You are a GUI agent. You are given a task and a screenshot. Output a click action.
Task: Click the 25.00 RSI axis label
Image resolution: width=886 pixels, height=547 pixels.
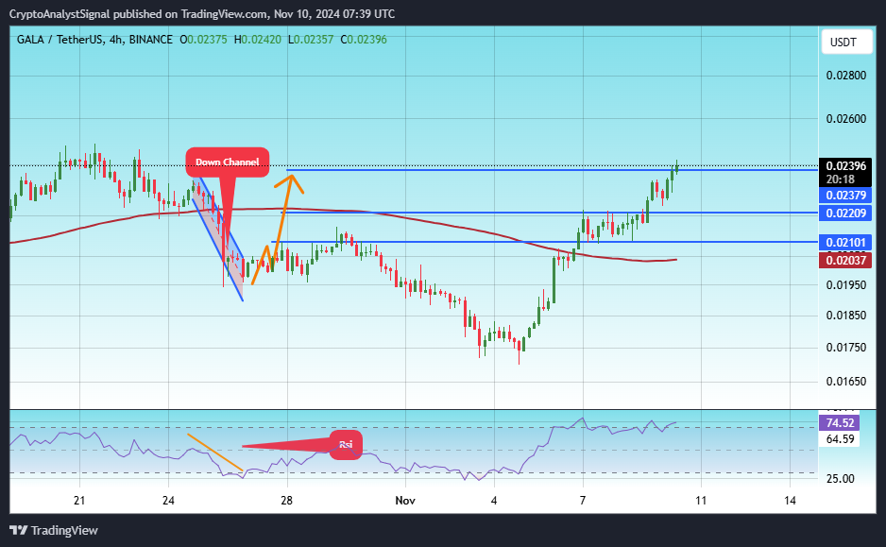(x=840, y=479)
